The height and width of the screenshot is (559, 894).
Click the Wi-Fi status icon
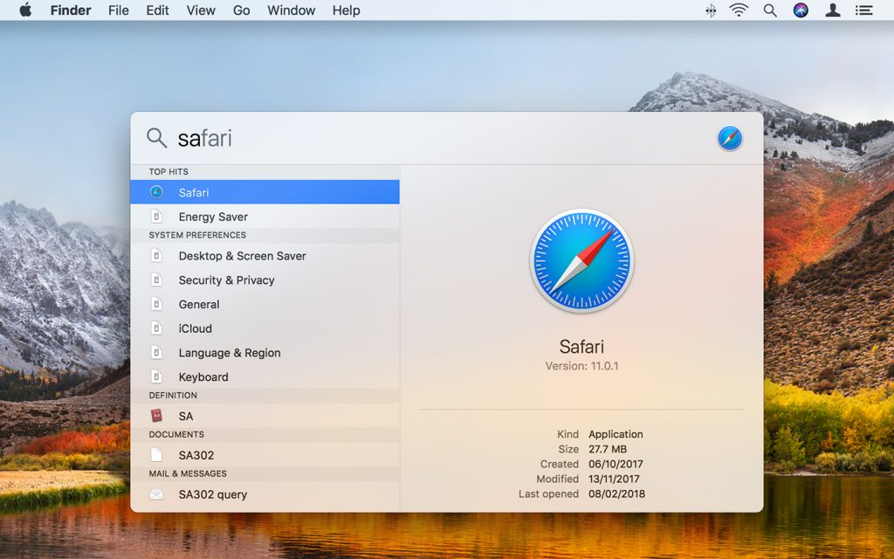739,10
